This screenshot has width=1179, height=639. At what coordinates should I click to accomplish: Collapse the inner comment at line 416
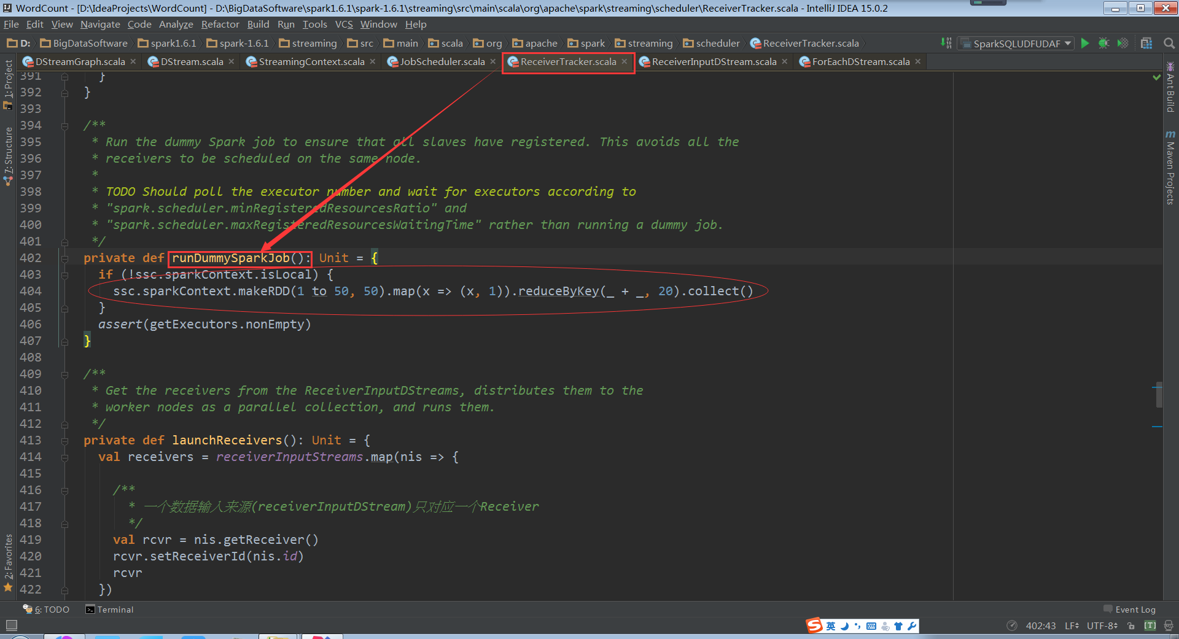pos(64,490)
